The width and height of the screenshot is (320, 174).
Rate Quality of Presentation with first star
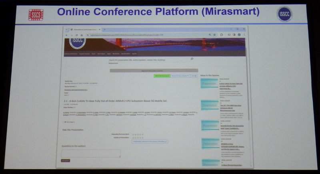(x=133, y=138)
